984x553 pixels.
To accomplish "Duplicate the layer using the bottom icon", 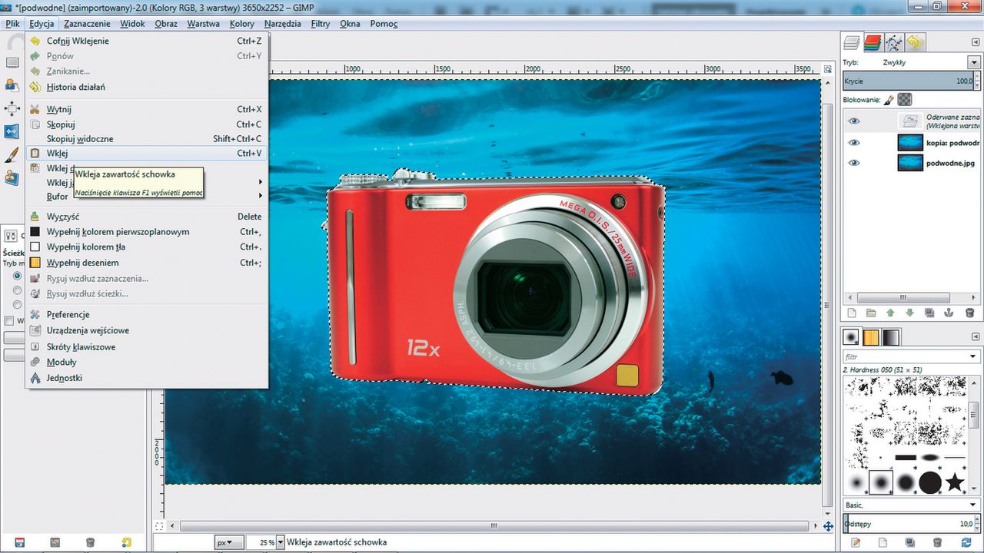I will coord(929,313).
